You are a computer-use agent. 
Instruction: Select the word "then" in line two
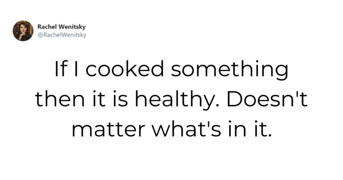coord(60,99)
